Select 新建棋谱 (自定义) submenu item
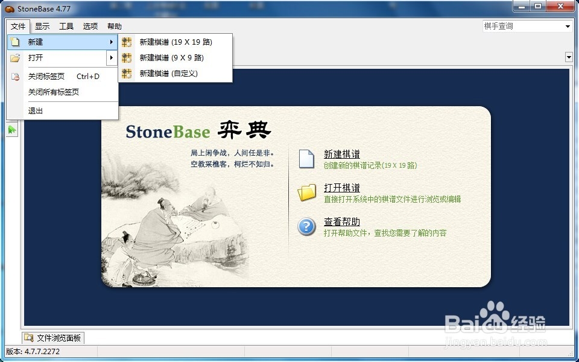579x362 pixels. pyautogui.click(x=176, y=74)
